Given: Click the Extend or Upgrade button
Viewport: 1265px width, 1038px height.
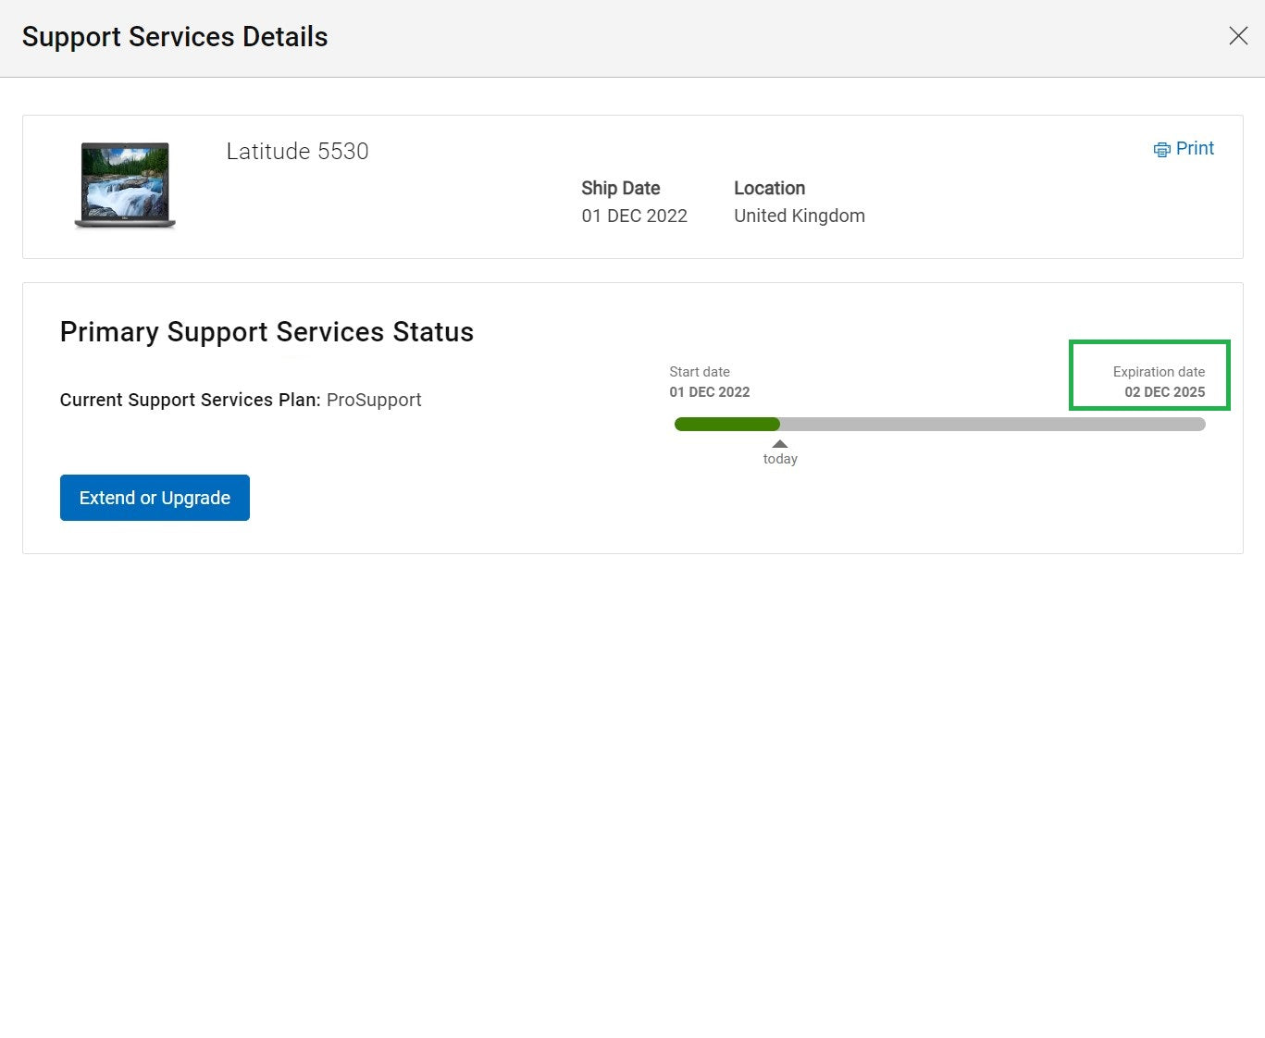Looking at the screenshot, I should point(155,498).
